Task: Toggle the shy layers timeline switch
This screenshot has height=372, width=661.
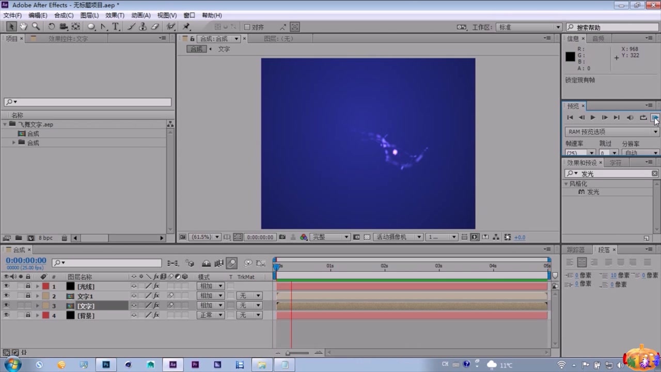Action: tap(206, 263)
